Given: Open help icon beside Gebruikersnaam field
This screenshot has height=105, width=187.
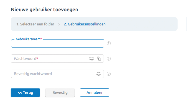Looking at the screenshot, I should [109, 43].
